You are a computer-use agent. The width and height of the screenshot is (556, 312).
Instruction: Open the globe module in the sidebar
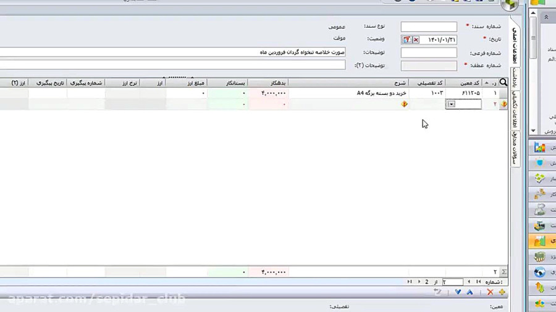tap(540, 272)
